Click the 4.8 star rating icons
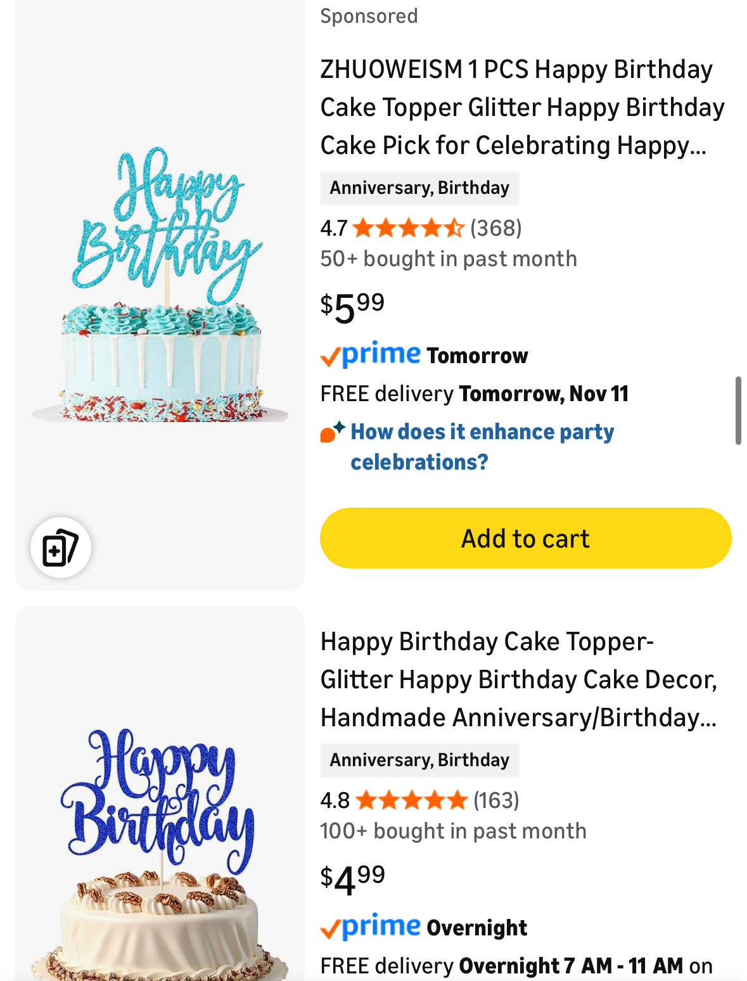This screenshot has height=981, width=747. pyautogui.click(x=411, y=800)
